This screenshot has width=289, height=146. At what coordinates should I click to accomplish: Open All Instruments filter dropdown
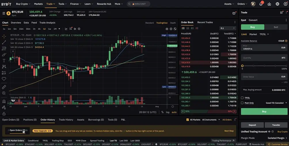point(211,120)
